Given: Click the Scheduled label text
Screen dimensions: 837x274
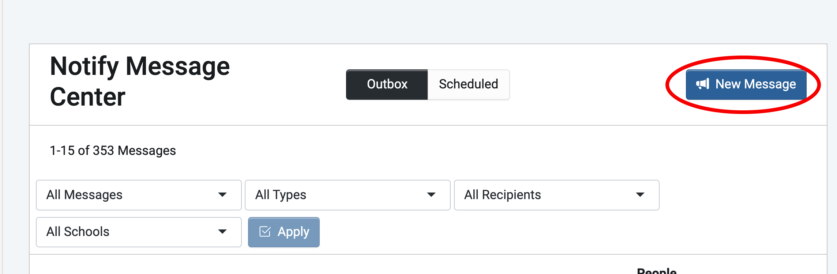Looking at the screenshot, I should pos(468,84).
